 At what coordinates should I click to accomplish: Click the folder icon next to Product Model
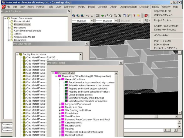[x=12, y=21]
